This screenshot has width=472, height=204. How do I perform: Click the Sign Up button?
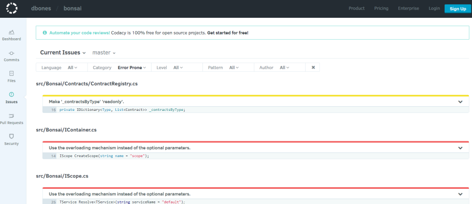tap(458, 9)
